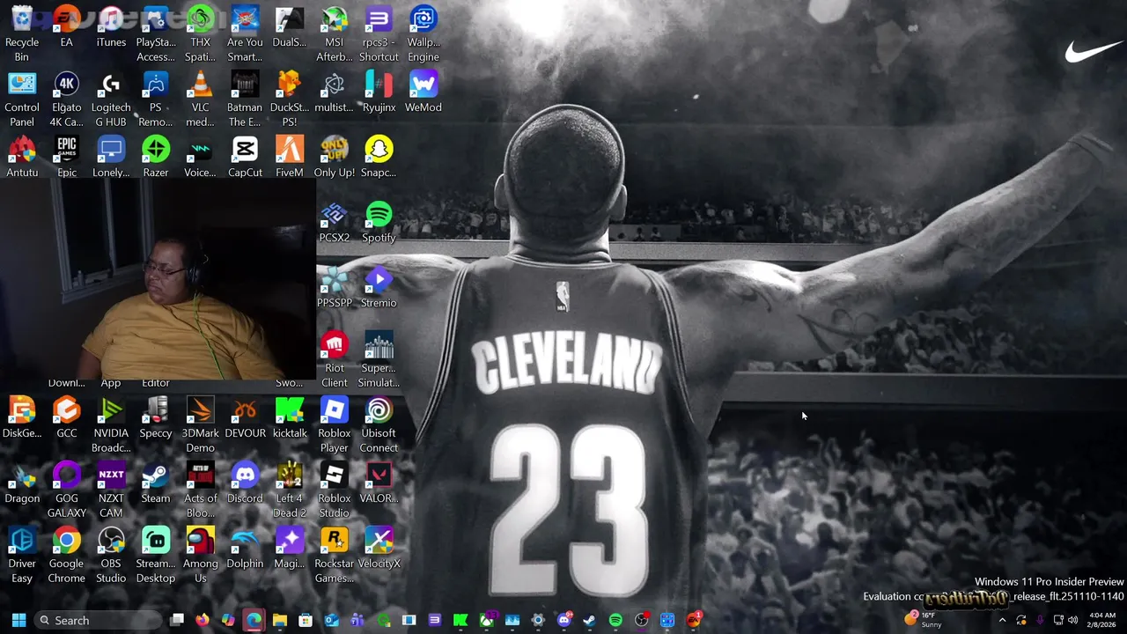
Task: Select the Control Panel desktop icon
Action: pyautogui.click(x=22, y=99)
